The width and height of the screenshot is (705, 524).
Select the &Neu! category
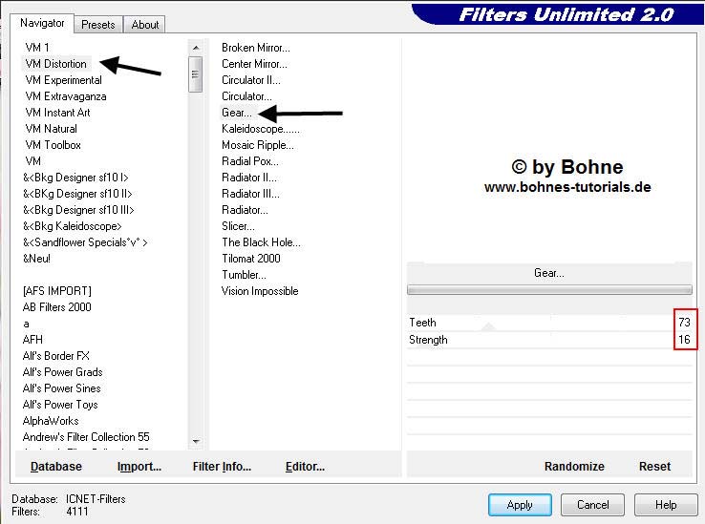[36, 259]
